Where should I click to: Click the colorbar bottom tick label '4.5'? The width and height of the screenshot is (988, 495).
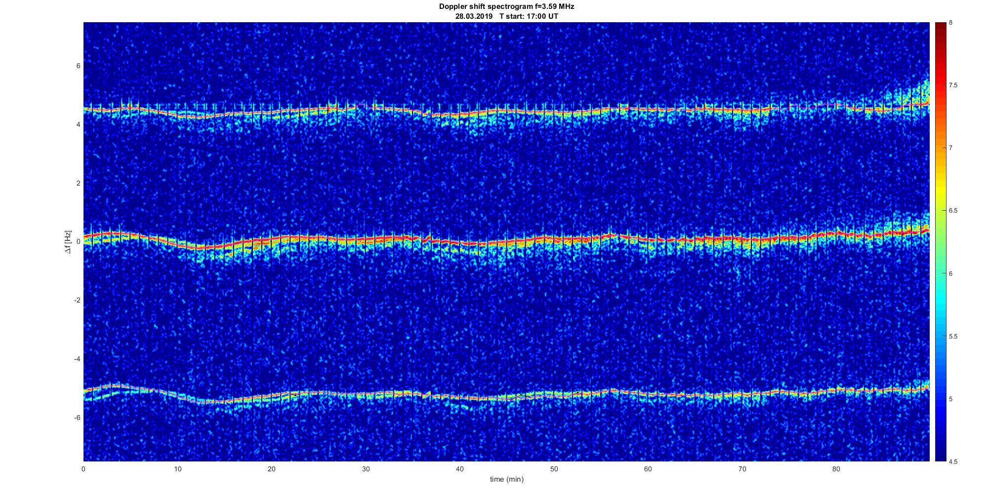click(x=953, y=462)
